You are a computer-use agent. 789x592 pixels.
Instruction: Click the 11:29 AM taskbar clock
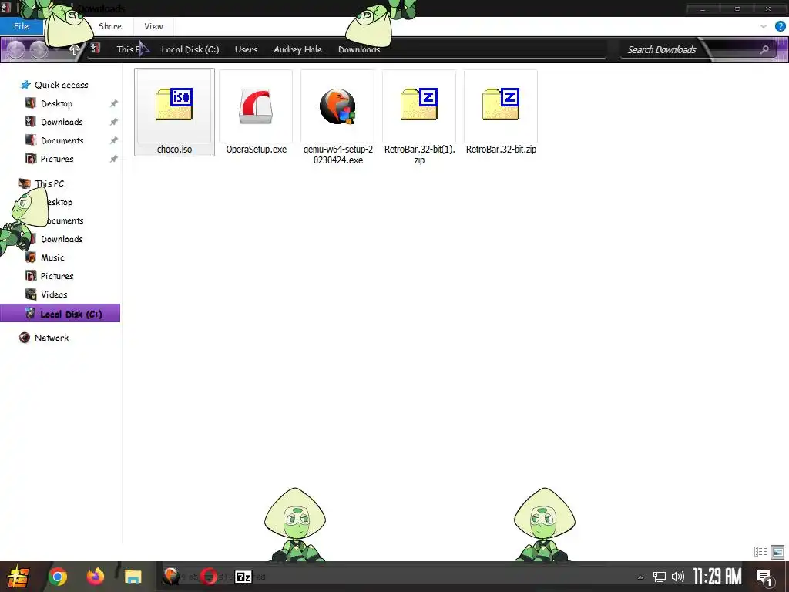(x=717, y=577)
